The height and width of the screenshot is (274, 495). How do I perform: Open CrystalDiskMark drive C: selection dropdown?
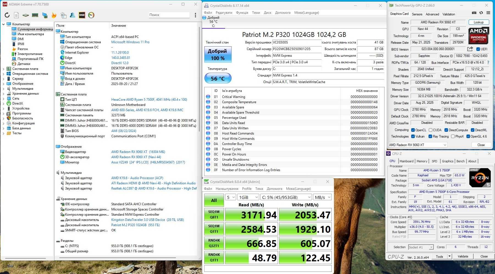tap(286, 197)
